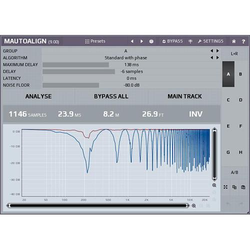Select next GROUP with right arrow
The width and height of the screenshot is (250, 250).
(217, 50)
